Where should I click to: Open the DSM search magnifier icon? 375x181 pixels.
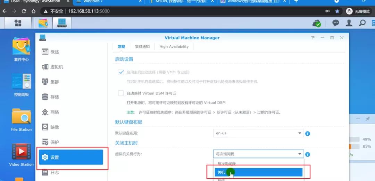pyautogui.click(x=362, y=23)
